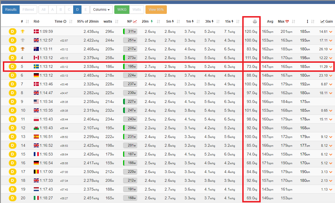Switch power display to Watts
This screenshot has width=335, height=203.
click(x=137, y=10)
